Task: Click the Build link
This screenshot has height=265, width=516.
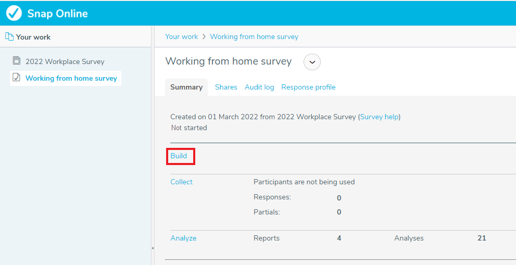Action: pyautogui.click(x=179, y=156)
